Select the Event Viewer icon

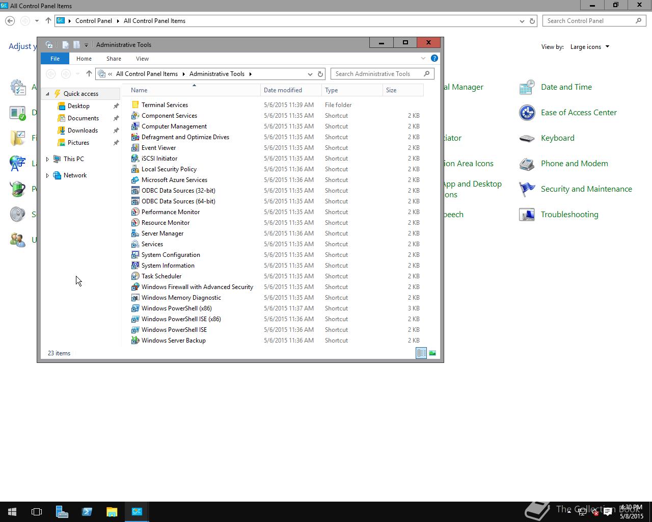pos(135,148)
